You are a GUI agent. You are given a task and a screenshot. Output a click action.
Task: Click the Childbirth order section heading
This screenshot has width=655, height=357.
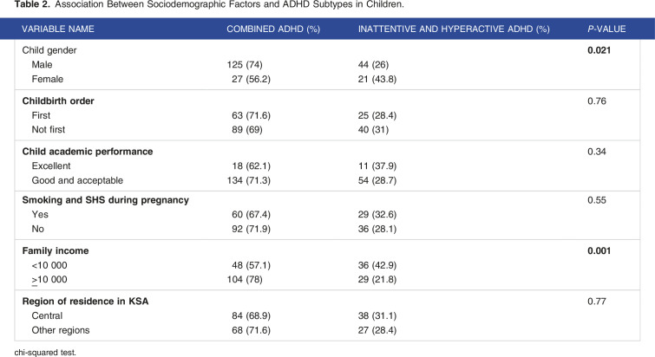63,101
